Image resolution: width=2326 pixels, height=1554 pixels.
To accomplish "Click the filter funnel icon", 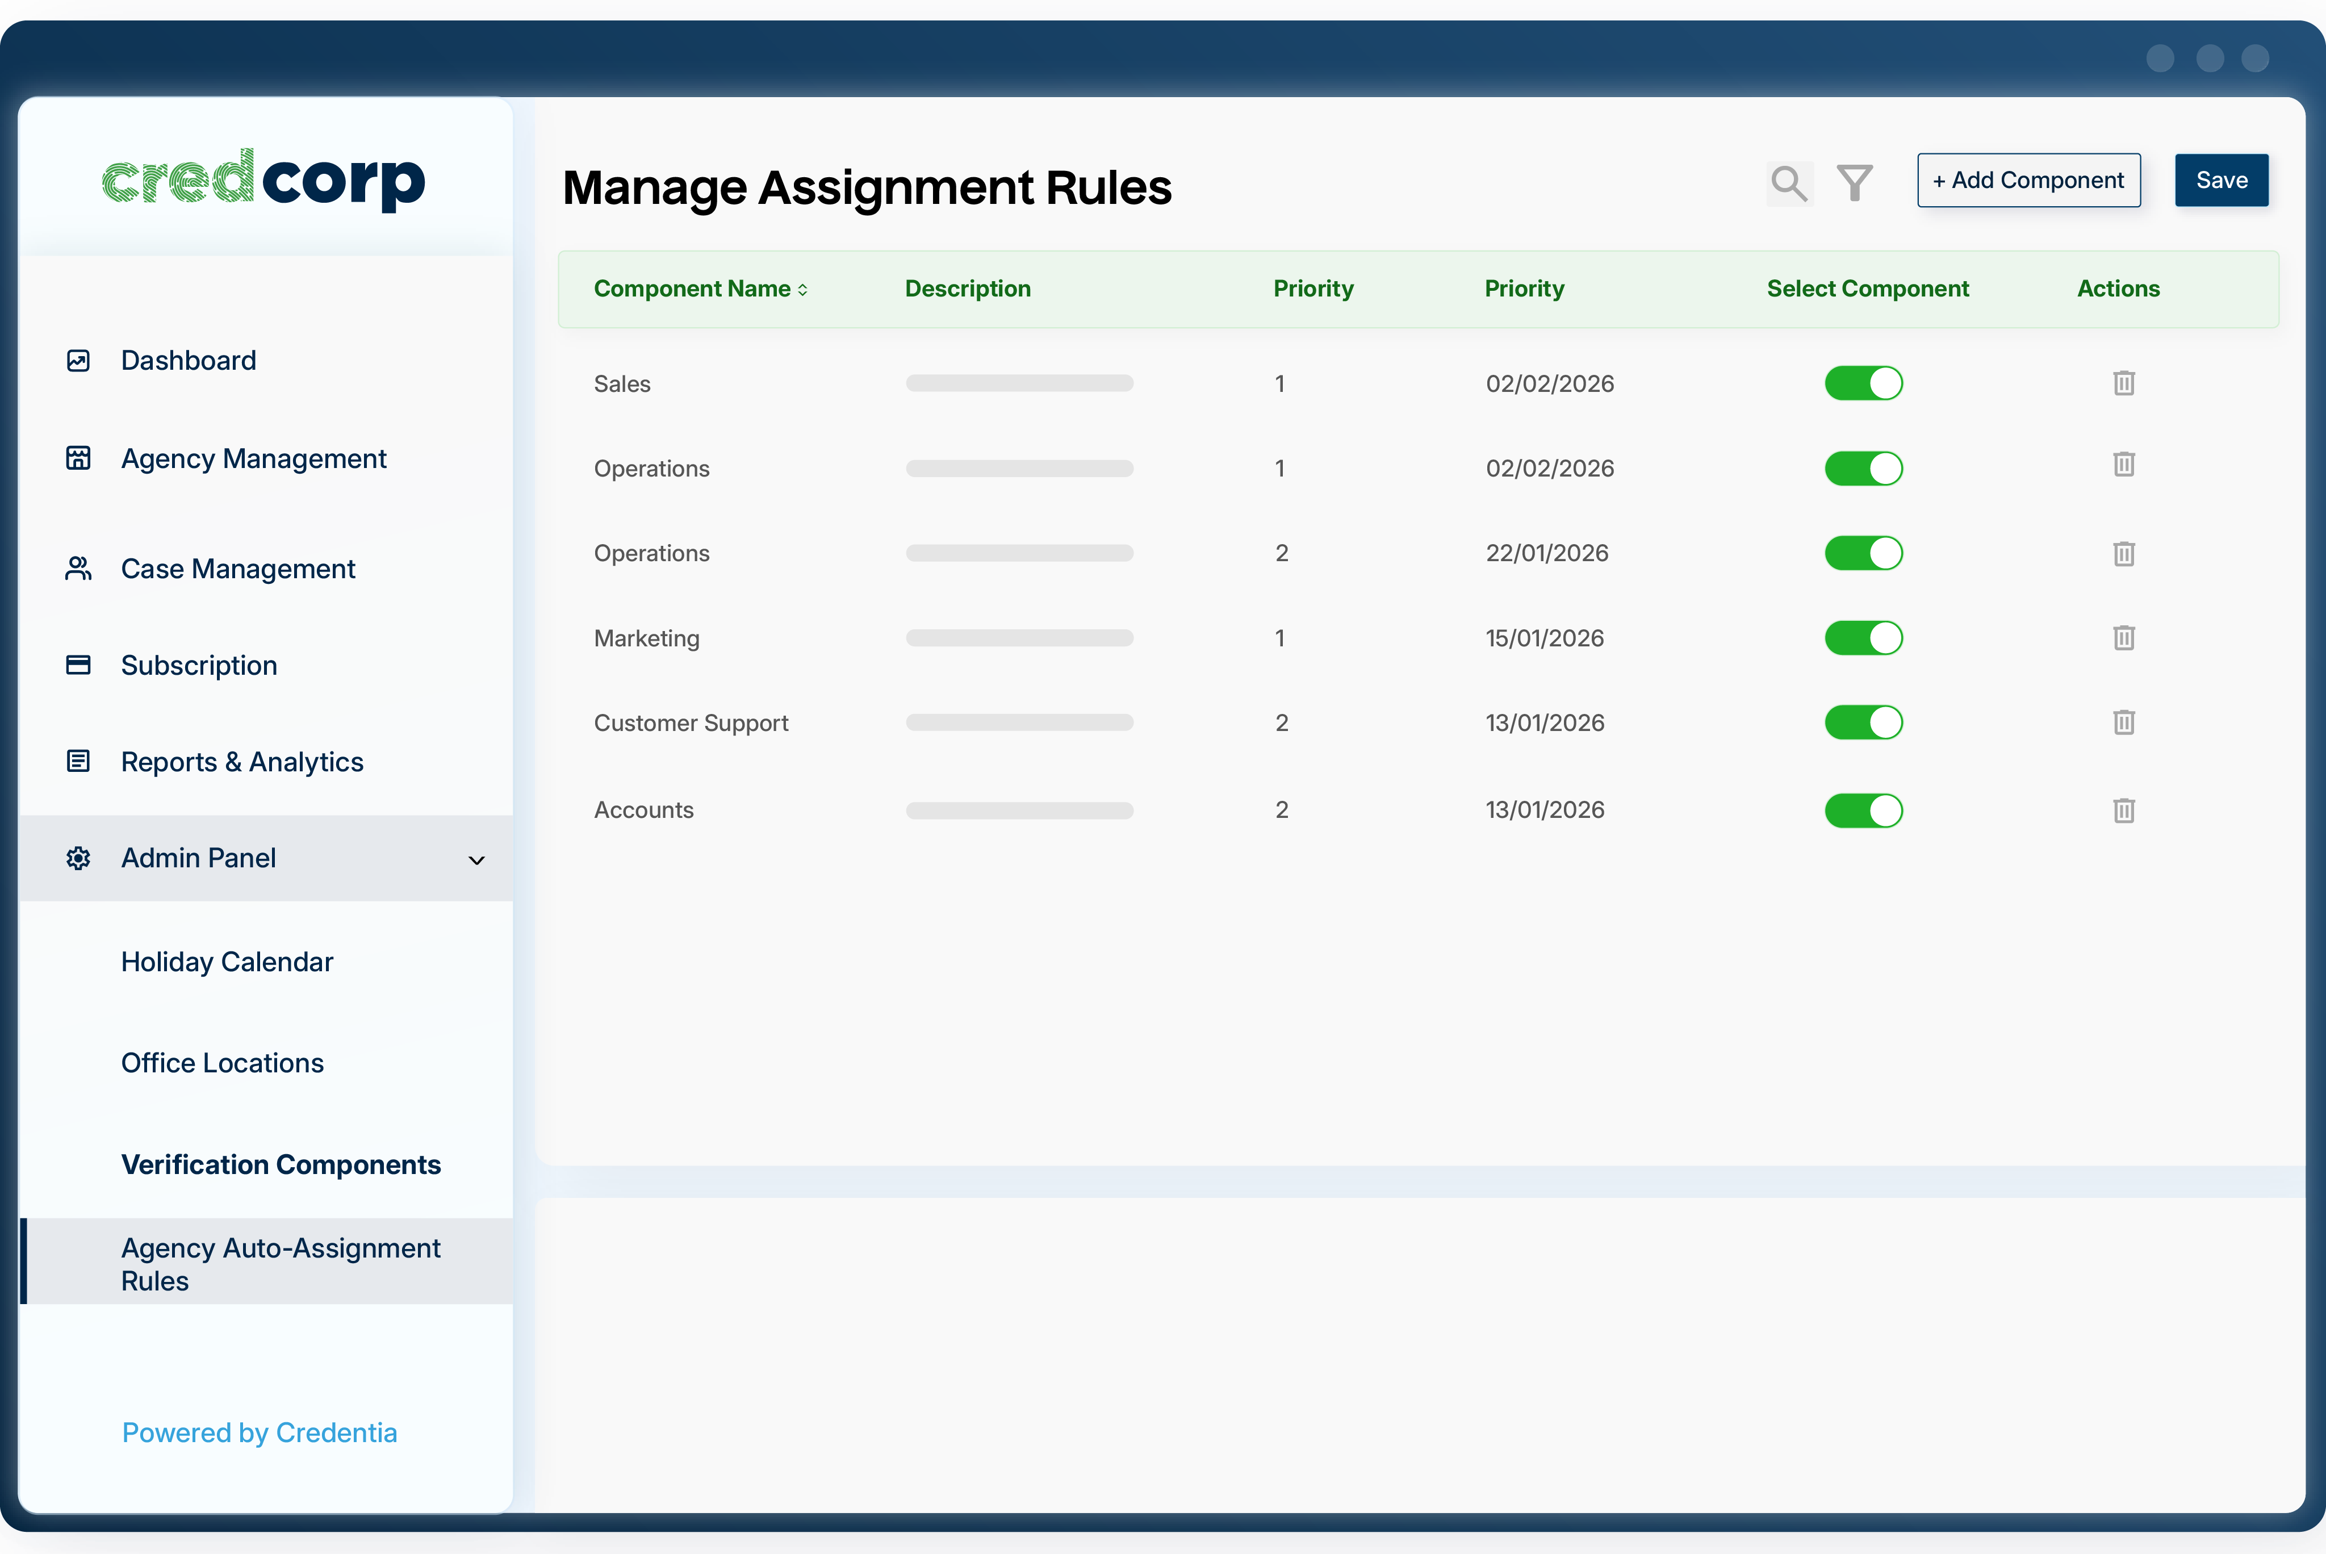I will tap(1855, 181).
